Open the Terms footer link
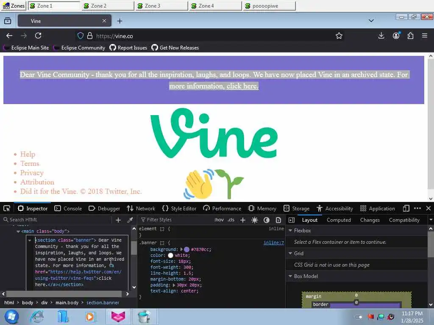Screen dimensions: 434x325 tap(30, 164)
